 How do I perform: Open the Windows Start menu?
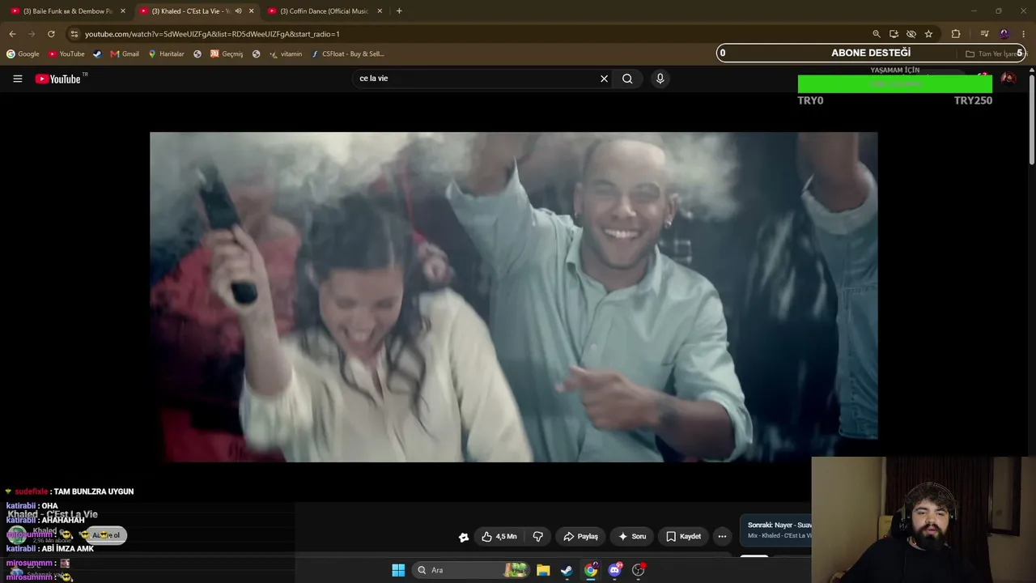point(398,570)
